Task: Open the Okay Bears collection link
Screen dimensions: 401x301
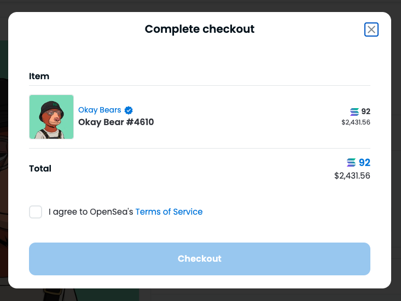Action: 100,110
